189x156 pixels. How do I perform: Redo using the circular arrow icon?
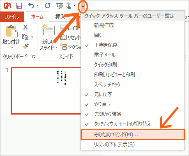[48, 6]
